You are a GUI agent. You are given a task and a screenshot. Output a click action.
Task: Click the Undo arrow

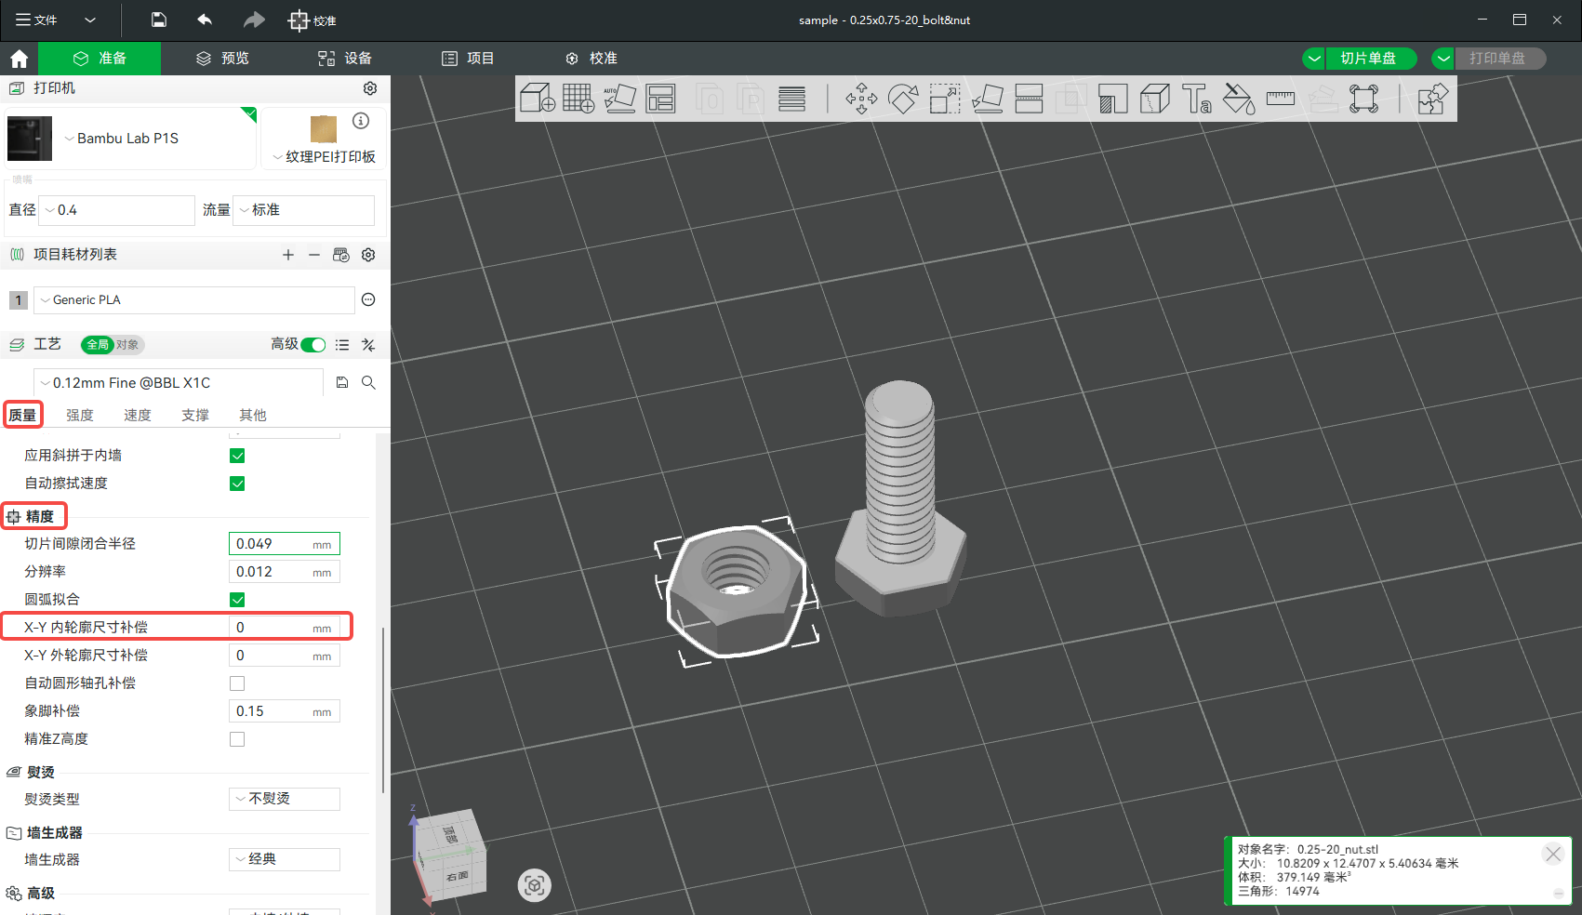[205, 20]
